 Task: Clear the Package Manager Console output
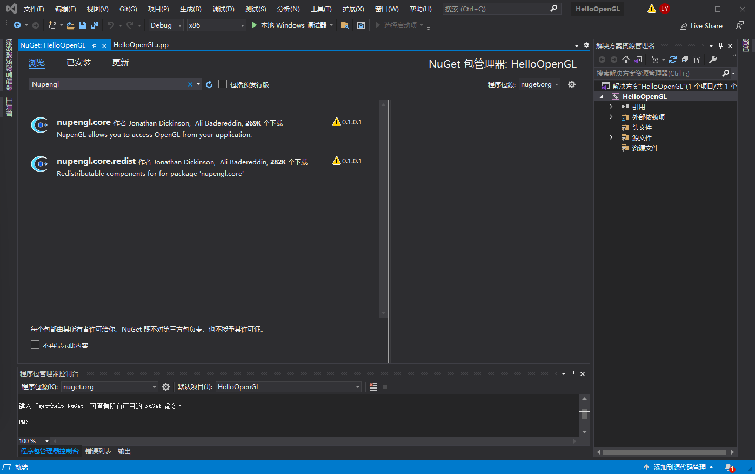[x=373, y=387]
